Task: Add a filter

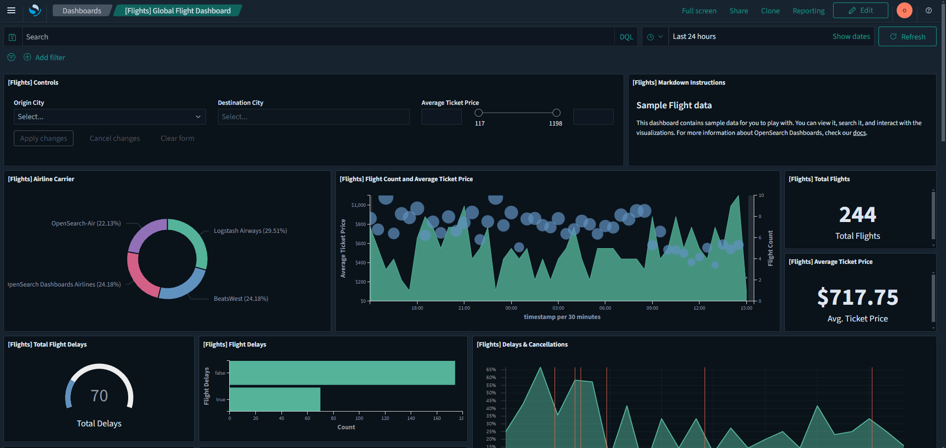Action: point(44,57)
